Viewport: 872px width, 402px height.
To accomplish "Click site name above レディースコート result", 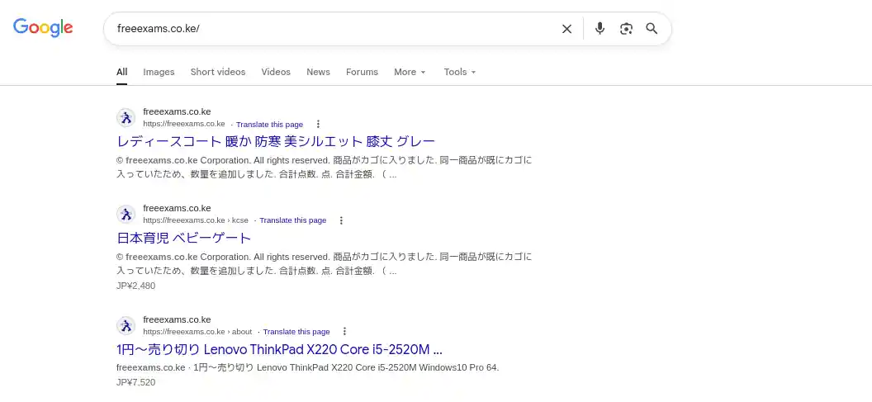I will coord(177,111).
